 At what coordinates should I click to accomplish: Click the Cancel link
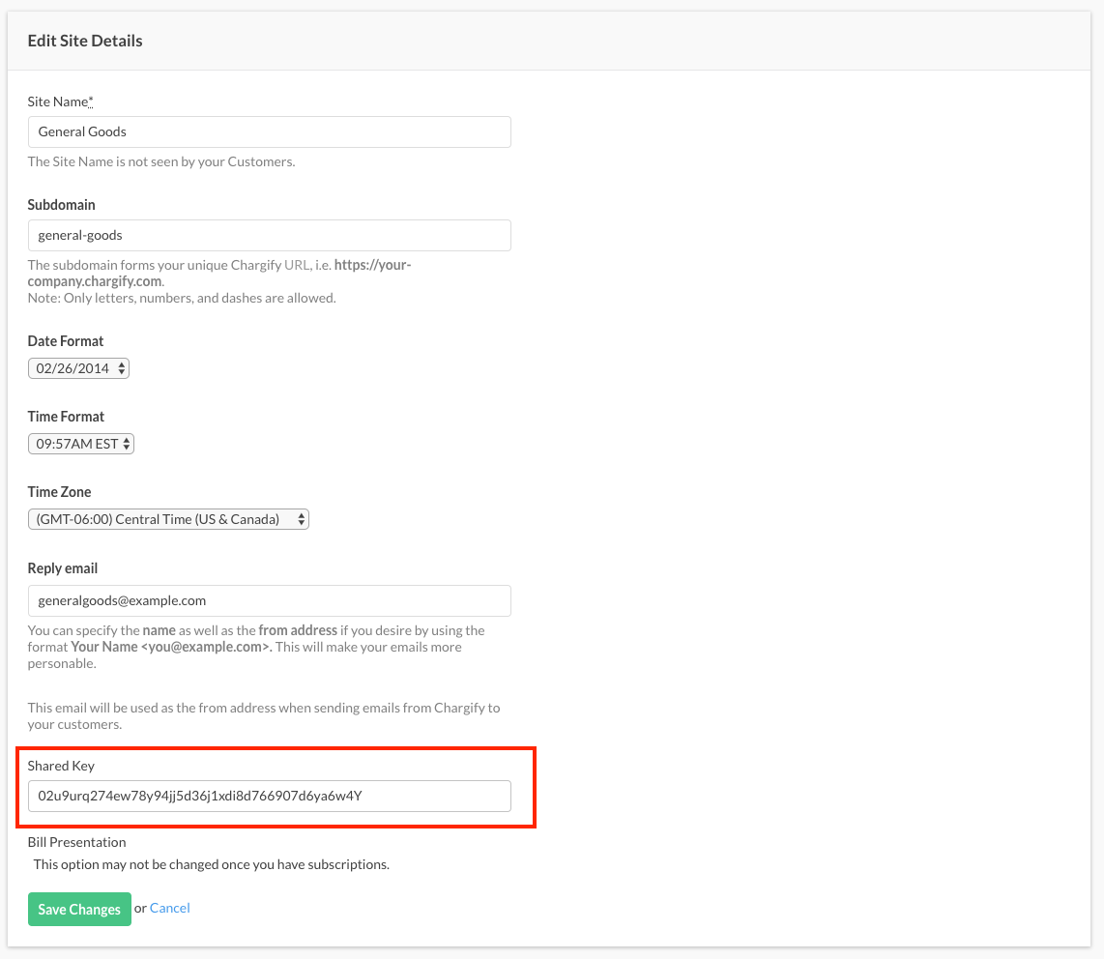click(x=170, y=908)
